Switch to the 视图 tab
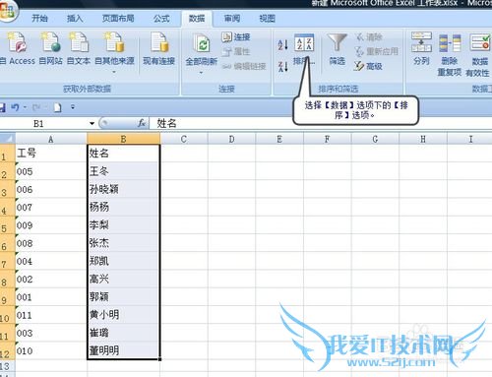The width and height of the screenshot is (492, 377). click(267, 19)
